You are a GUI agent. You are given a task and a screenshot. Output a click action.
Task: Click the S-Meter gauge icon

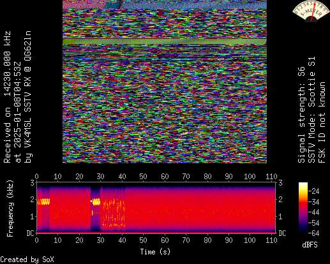(310, 11)
